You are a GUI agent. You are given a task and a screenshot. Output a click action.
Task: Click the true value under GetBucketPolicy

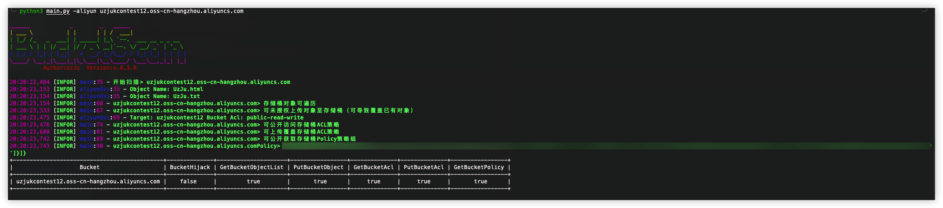pyautogui.click(x=480, y=182)
